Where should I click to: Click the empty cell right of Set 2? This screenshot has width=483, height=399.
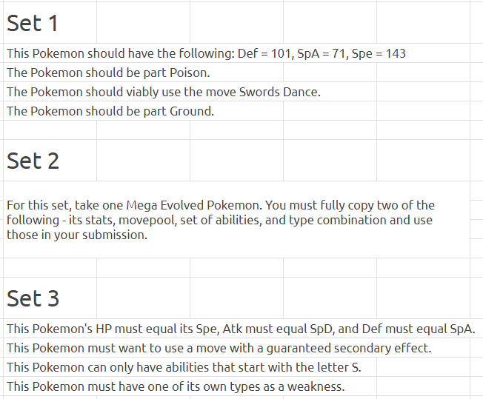tap(143, 160)
